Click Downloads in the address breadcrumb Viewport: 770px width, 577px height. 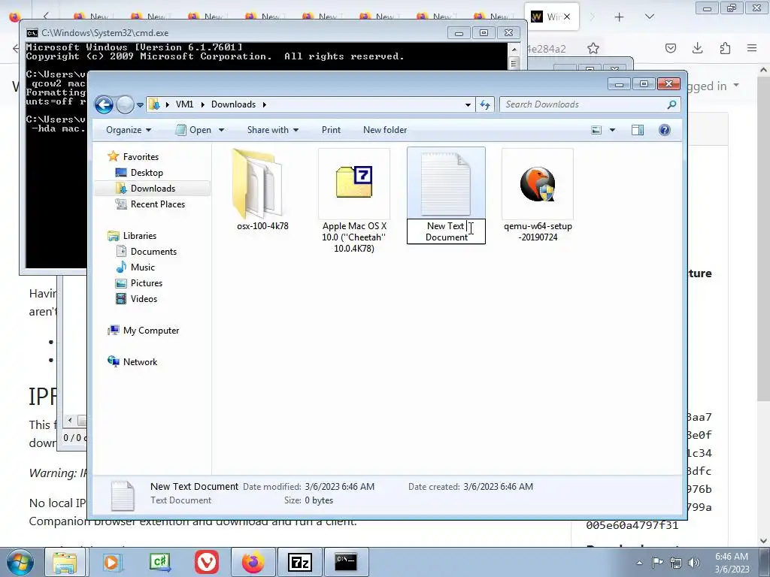pyautogui.click(x=233, y=104)
